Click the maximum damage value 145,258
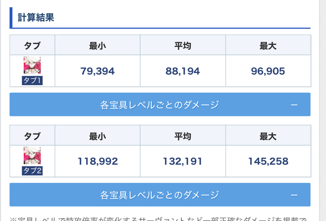Image resolution: width=326 pixels, height=221 pixels. coord(268,161)
